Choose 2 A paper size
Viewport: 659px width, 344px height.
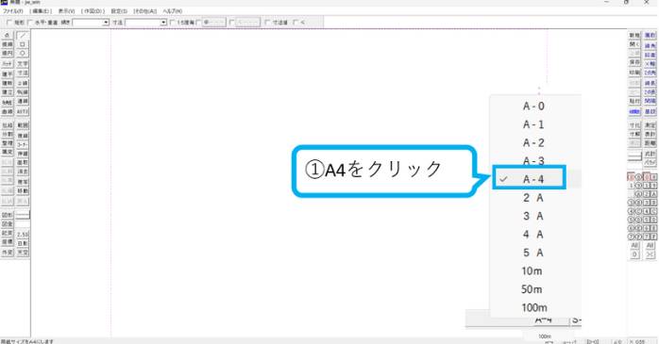click(x=533, y=198)
